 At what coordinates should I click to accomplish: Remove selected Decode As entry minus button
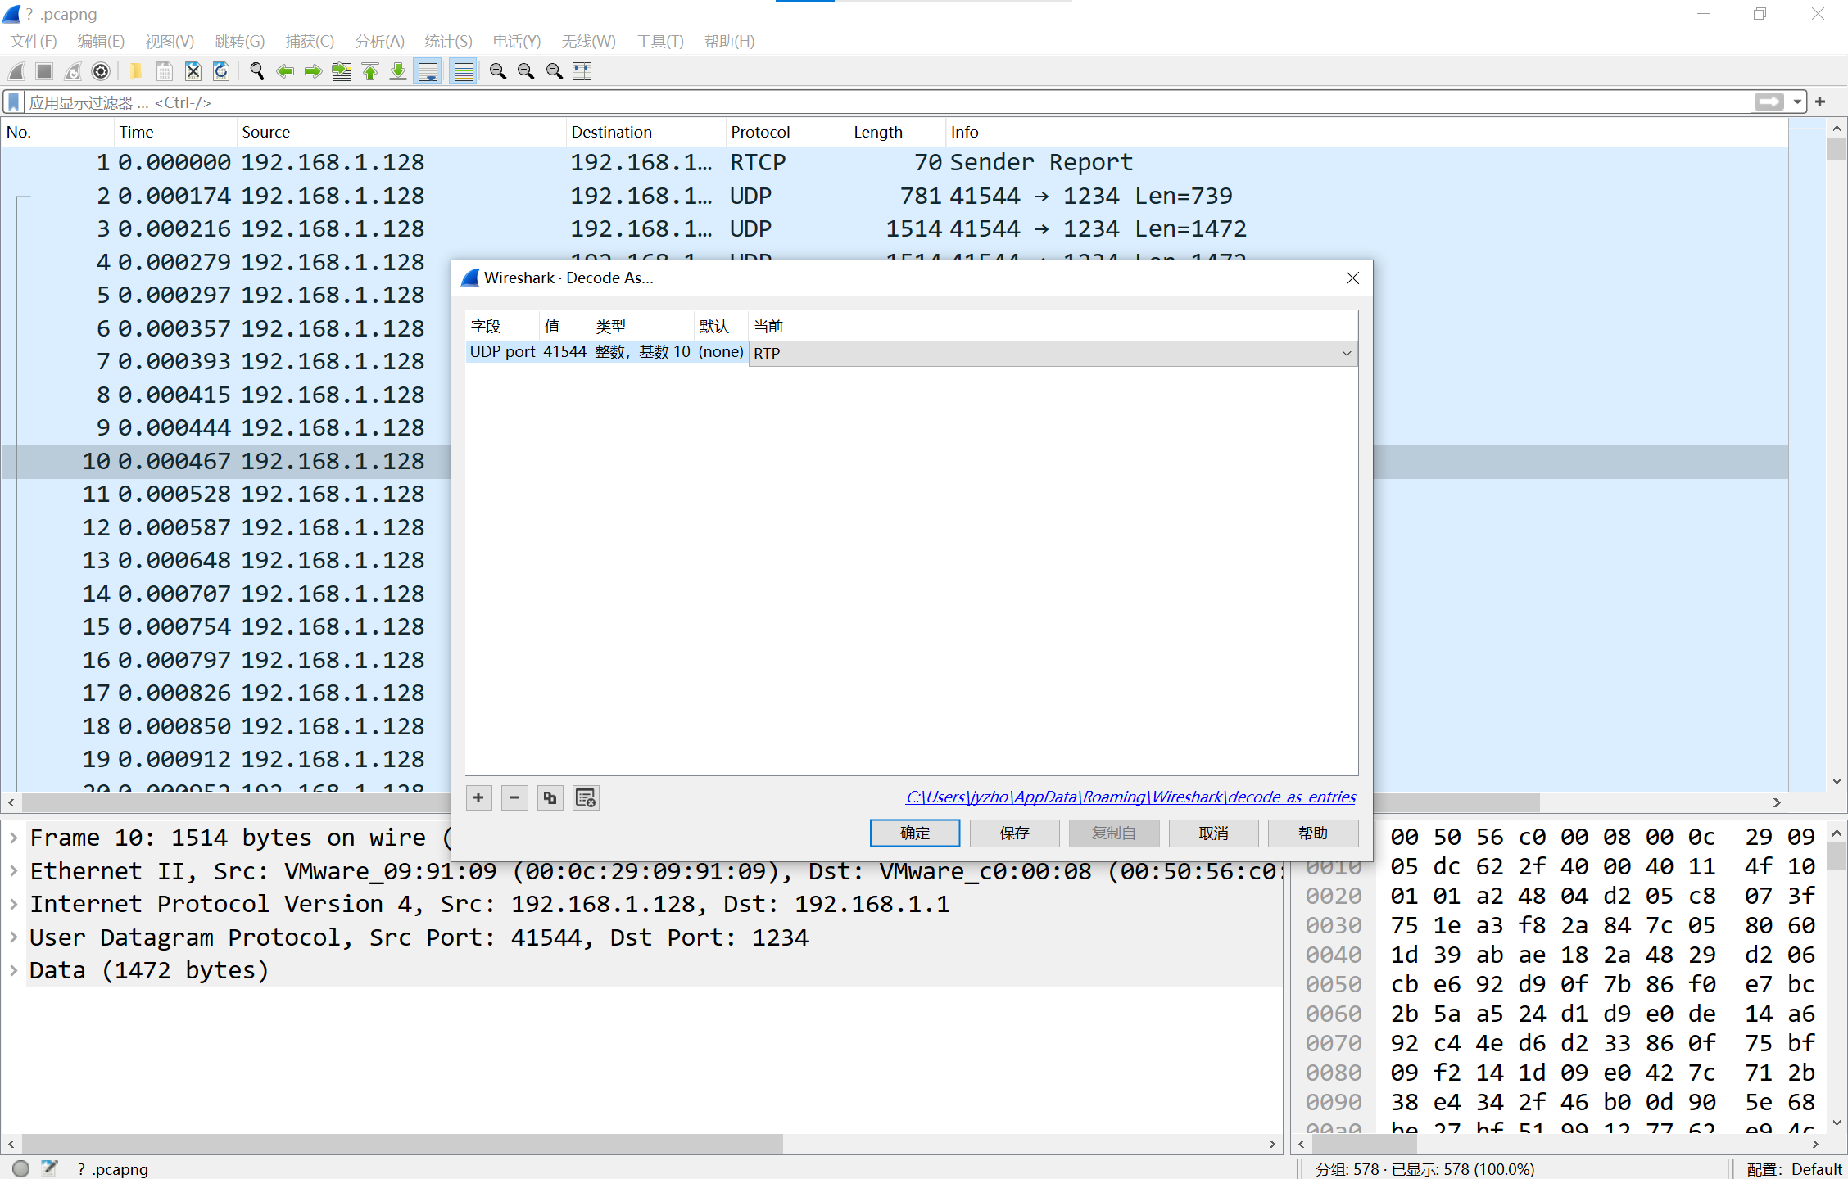514,797
